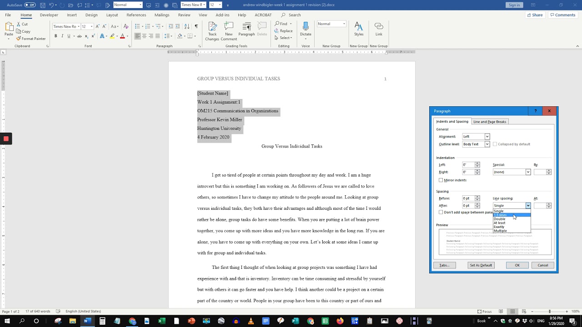Click the Set As Default button
582x327 pixels.
(481, 265)
